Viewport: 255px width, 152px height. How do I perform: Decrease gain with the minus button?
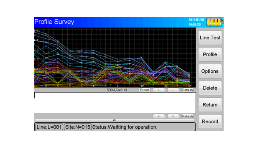(x=173, y=90)
